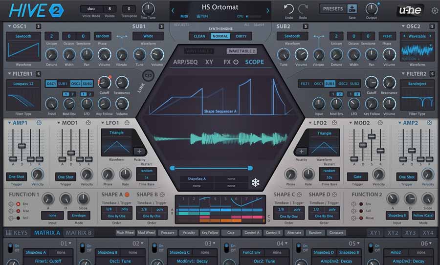Open Filter2 Bandreject type selector
The image size is (440, 265).
[x=418, y=84]
